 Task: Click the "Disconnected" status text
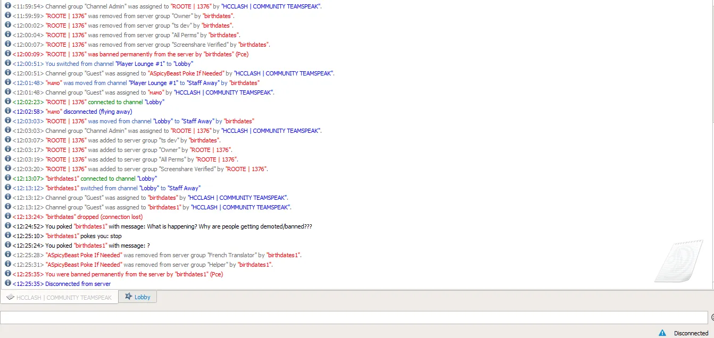point(691,333)
